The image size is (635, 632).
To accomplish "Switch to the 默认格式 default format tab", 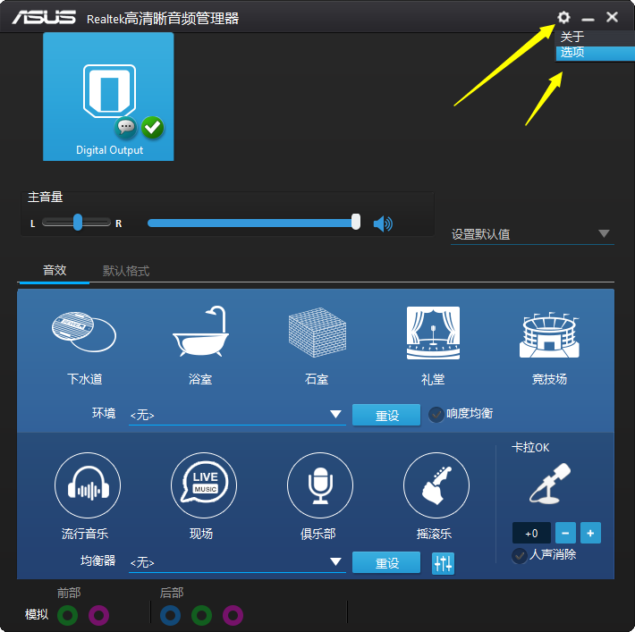I will tap(126, 271).
